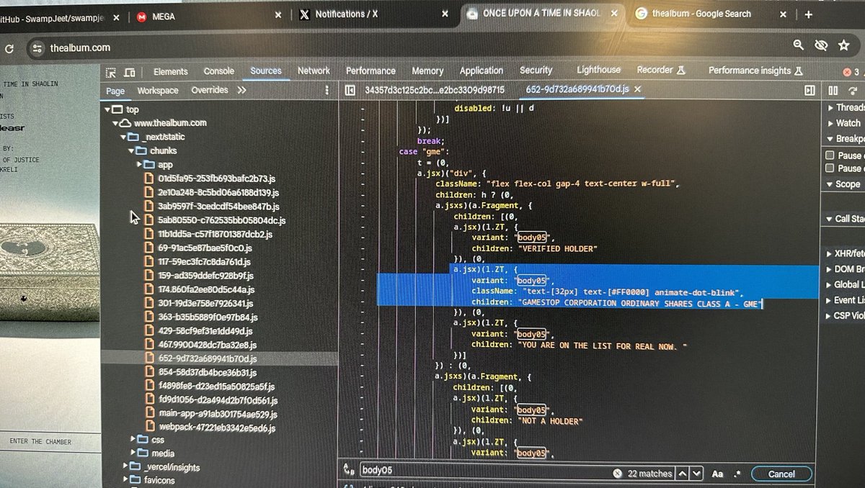
Task: Hide the file navigator sidebar
Action: 350,90
